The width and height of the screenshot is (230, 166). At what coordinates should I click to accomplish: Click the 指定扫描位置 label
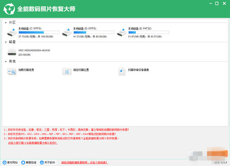[x=81, y=70]
